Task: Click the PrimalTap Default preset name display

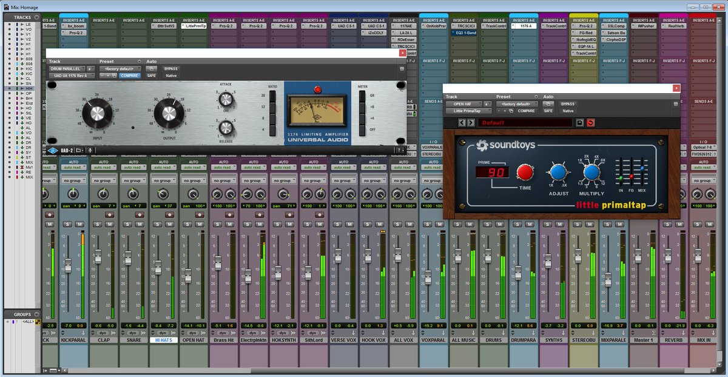Action: click(x=525, y=123)
